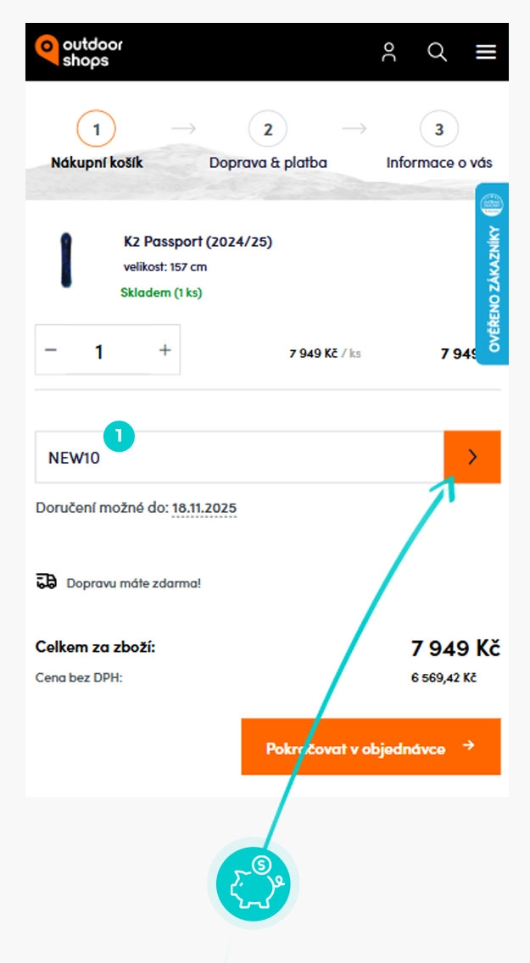
Task: Click the quantity field showing 1
Action: [99, 350]
